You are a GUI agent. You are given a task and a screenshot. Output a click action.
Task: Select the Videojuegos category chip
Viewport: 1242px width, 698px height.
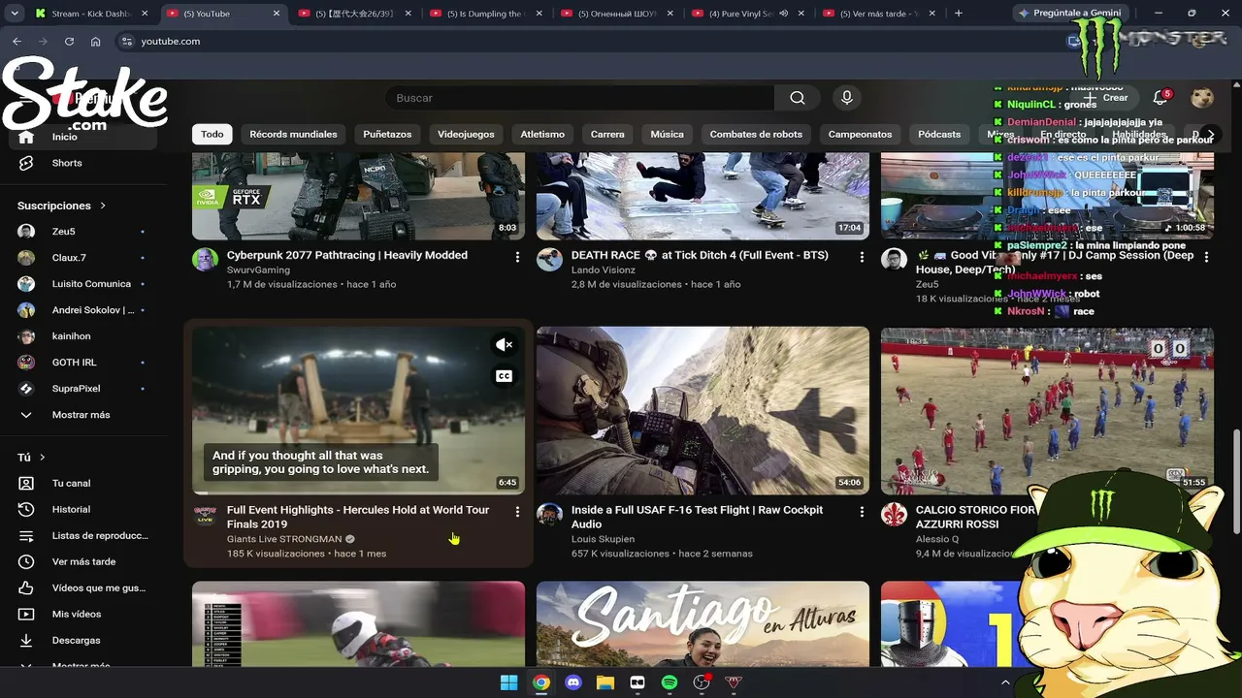pos(466,135)
